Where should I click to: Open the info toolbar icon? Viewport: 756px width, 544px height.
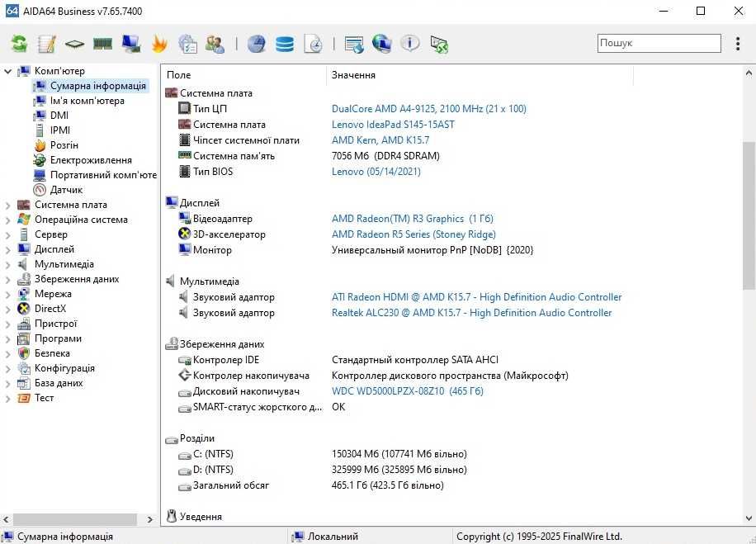(410, 44)
